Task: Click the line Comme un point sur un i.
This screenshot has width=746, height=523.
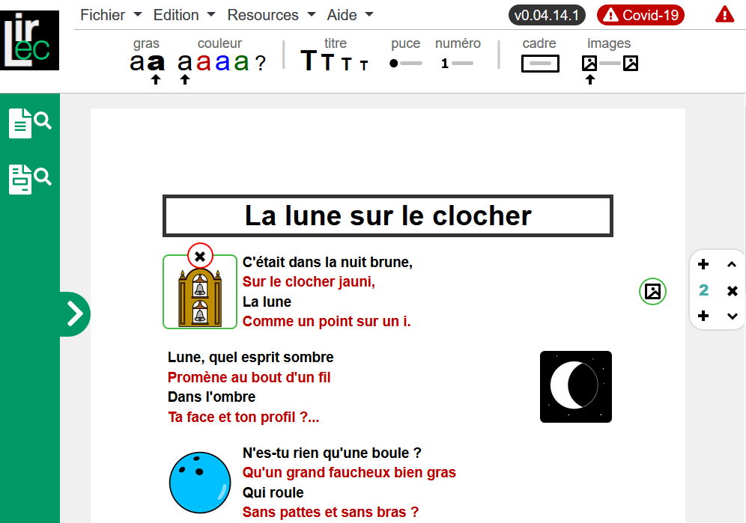Action: pyautogui.click(x=327, y=322)
